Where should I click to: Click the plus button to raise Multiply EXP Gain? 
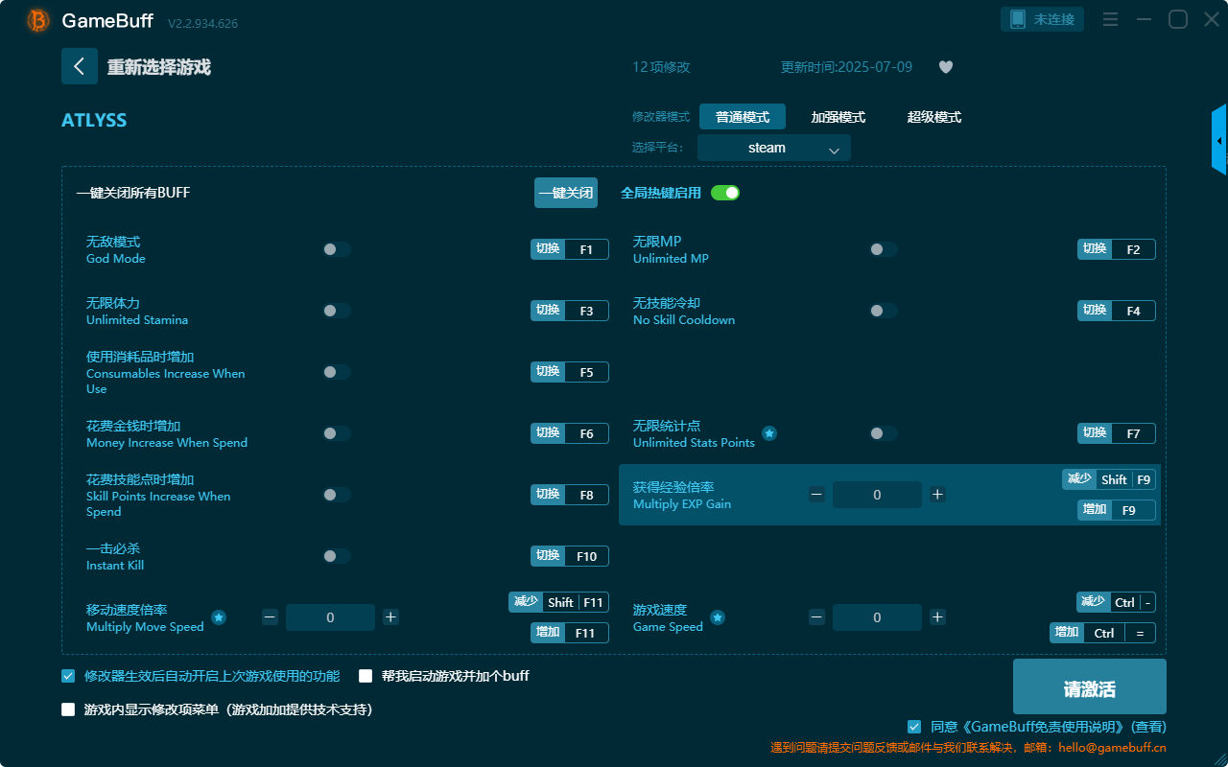[937, 494]
